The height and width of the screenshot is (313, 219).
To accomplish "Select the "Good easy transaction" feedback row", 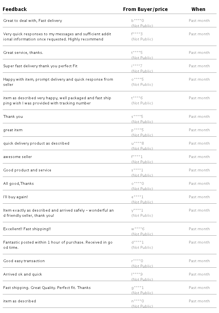I will pos(24,261).
